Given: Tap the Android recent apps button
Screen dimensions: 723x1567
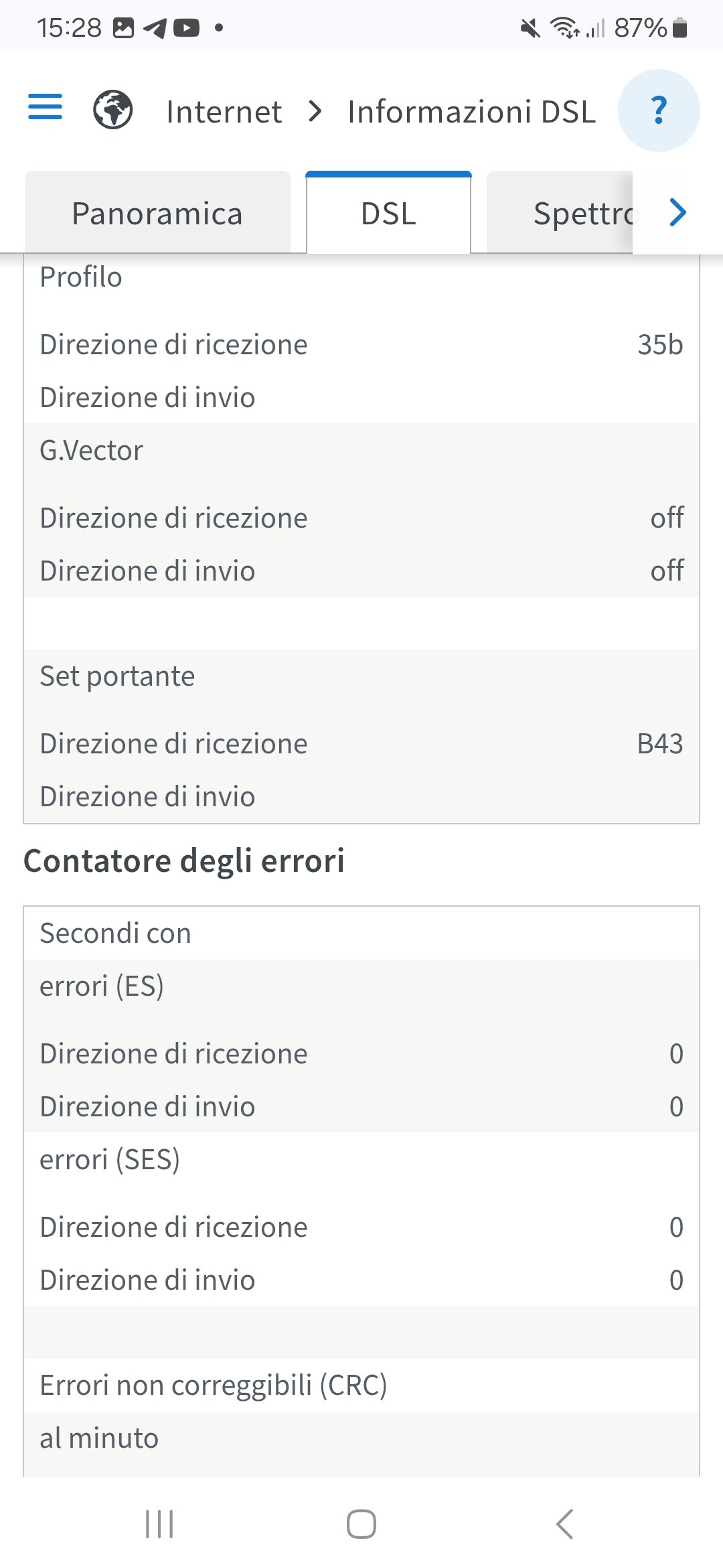Looking at the screenshot, I should click(159, 1524).
